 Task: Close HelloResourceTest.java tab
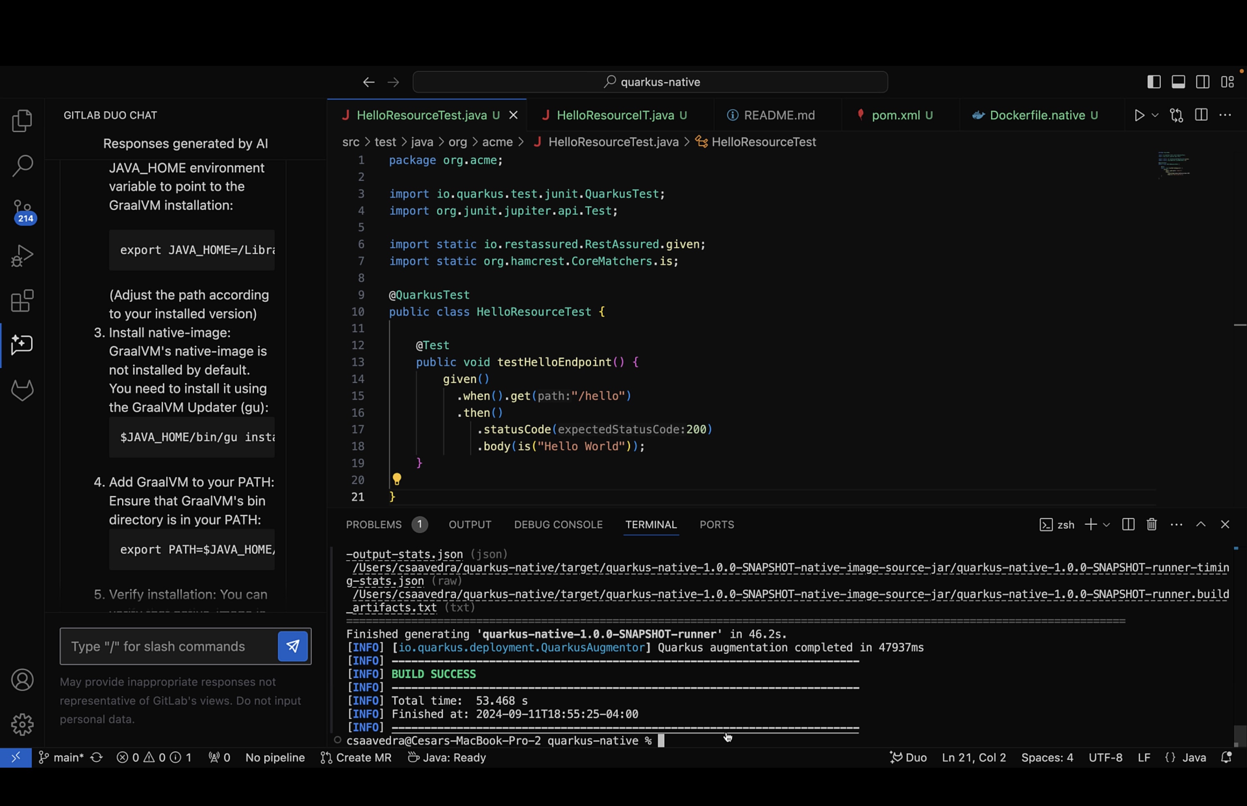tap(513, 115)
